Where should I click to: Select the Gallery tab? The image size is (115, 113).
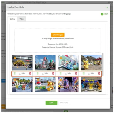(12, 19)
